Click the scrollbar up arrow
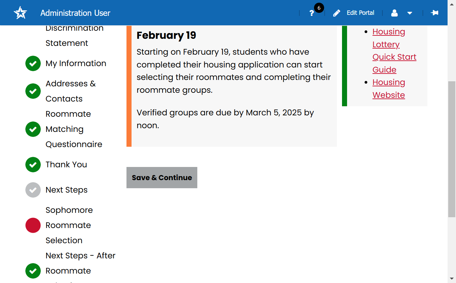 pos(452,4)
